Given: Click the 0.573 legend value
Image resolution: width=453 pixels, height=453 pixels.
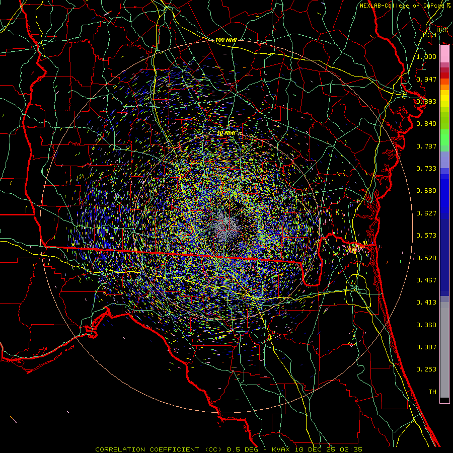Looking at the screenshot, I should click(426, 236).
